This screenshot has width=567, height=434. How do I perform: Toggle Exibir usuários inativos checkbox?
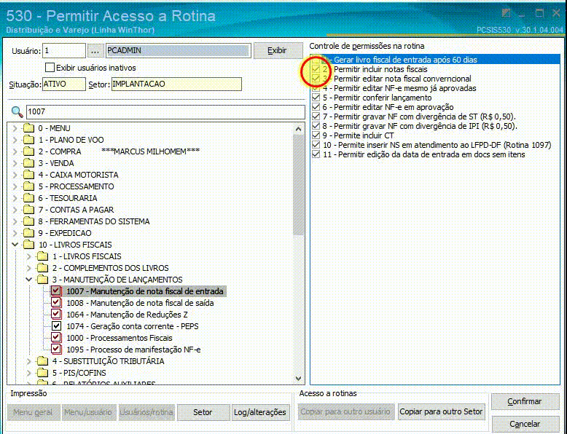pos(50,68)
